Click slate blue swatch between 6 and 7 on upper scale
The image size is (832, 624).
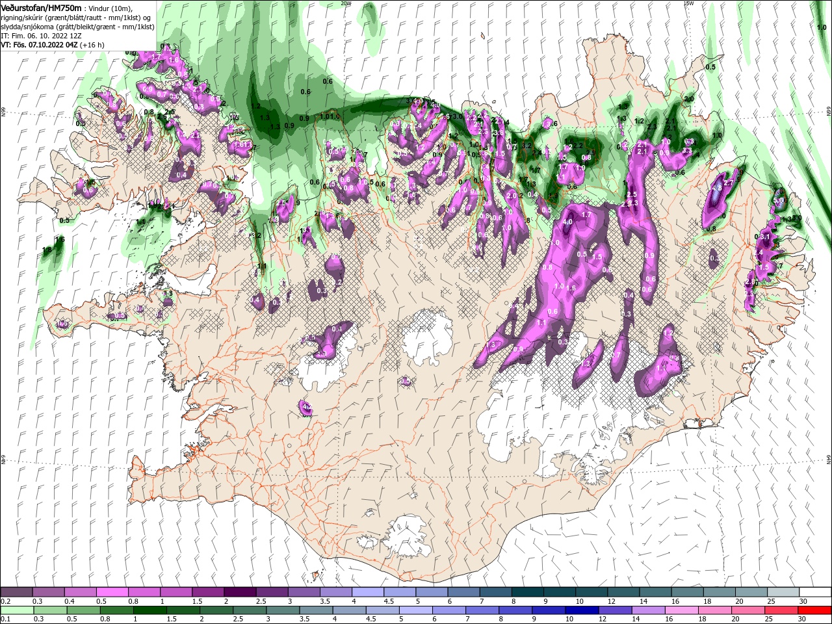coord(464,591)
